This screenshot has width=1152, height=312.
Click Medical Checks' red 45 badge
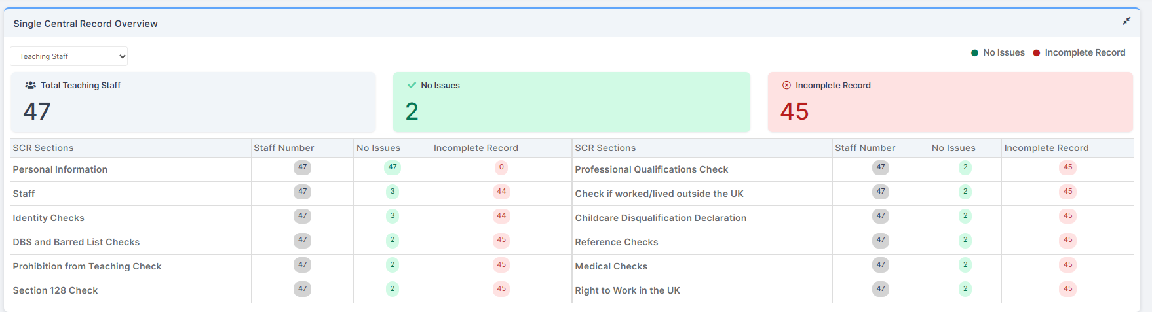click(x=1068, y=264)
